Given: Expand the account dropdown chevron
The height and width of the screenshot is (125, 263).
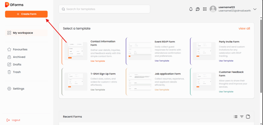Looking at the screenshot, I should 255,9.
